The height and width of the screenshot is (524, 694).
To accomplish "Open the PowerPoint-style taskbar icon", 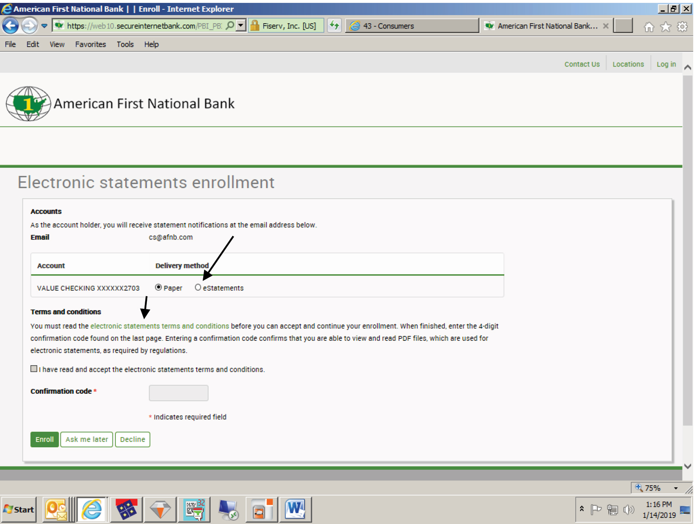I will (x=262, y=509).
